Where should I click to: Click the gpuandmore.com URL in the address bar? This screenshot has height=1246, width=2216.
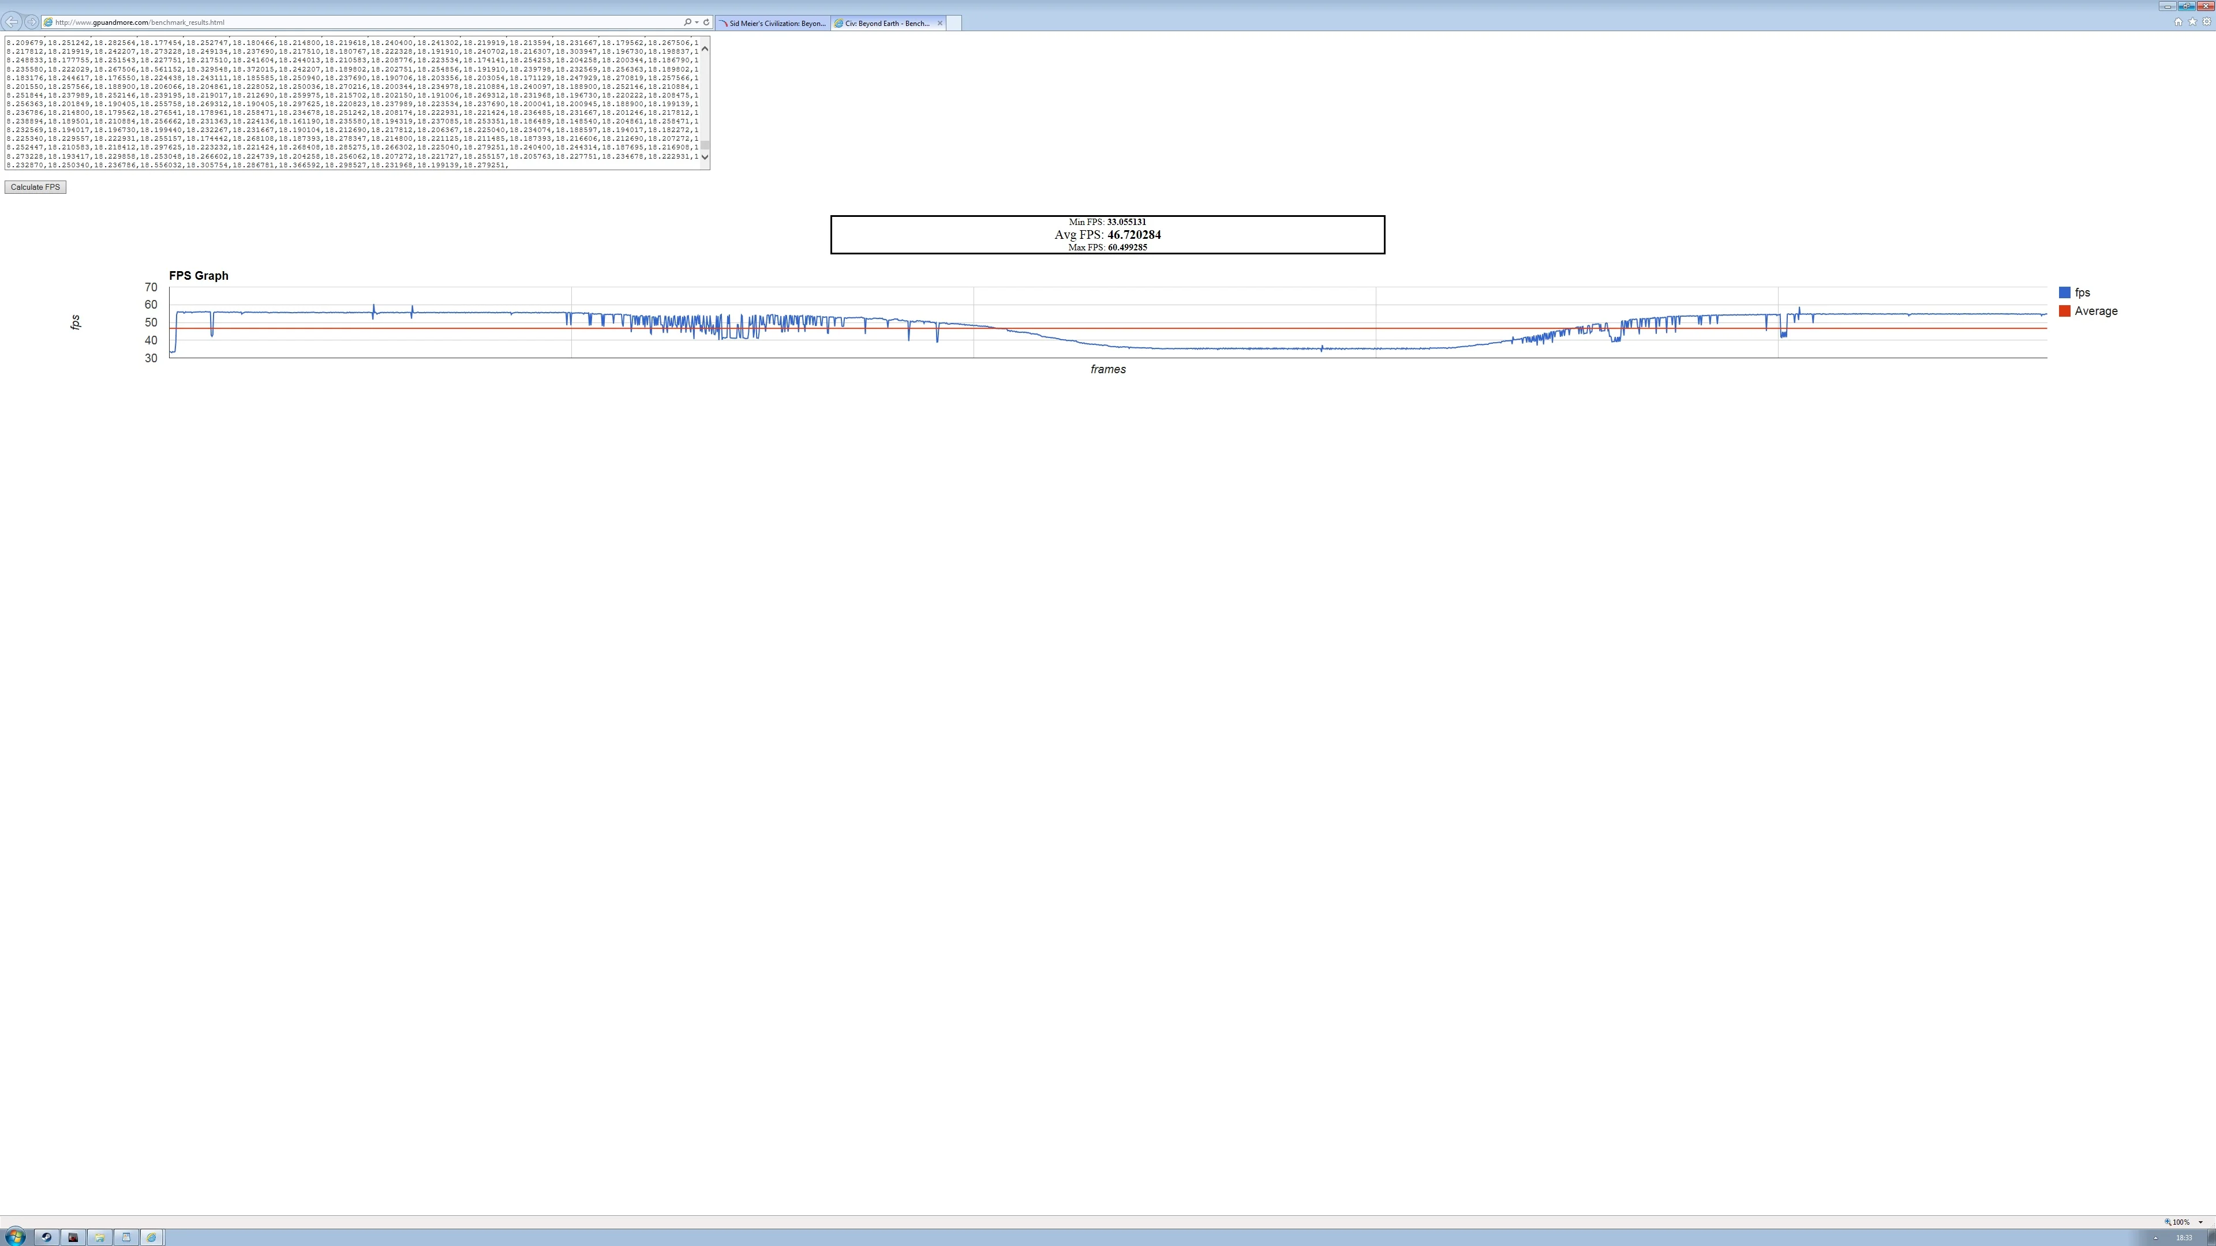pyautogui.click(x=139, y=22)
